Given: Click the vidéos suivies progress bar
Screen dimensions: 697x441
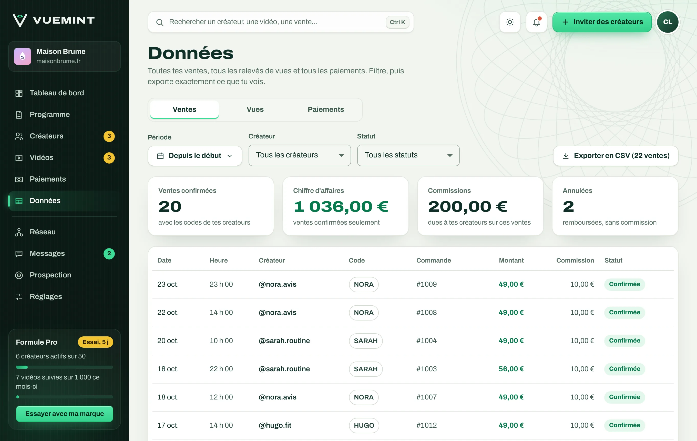Looking at the screenshot, I should 64,397.
